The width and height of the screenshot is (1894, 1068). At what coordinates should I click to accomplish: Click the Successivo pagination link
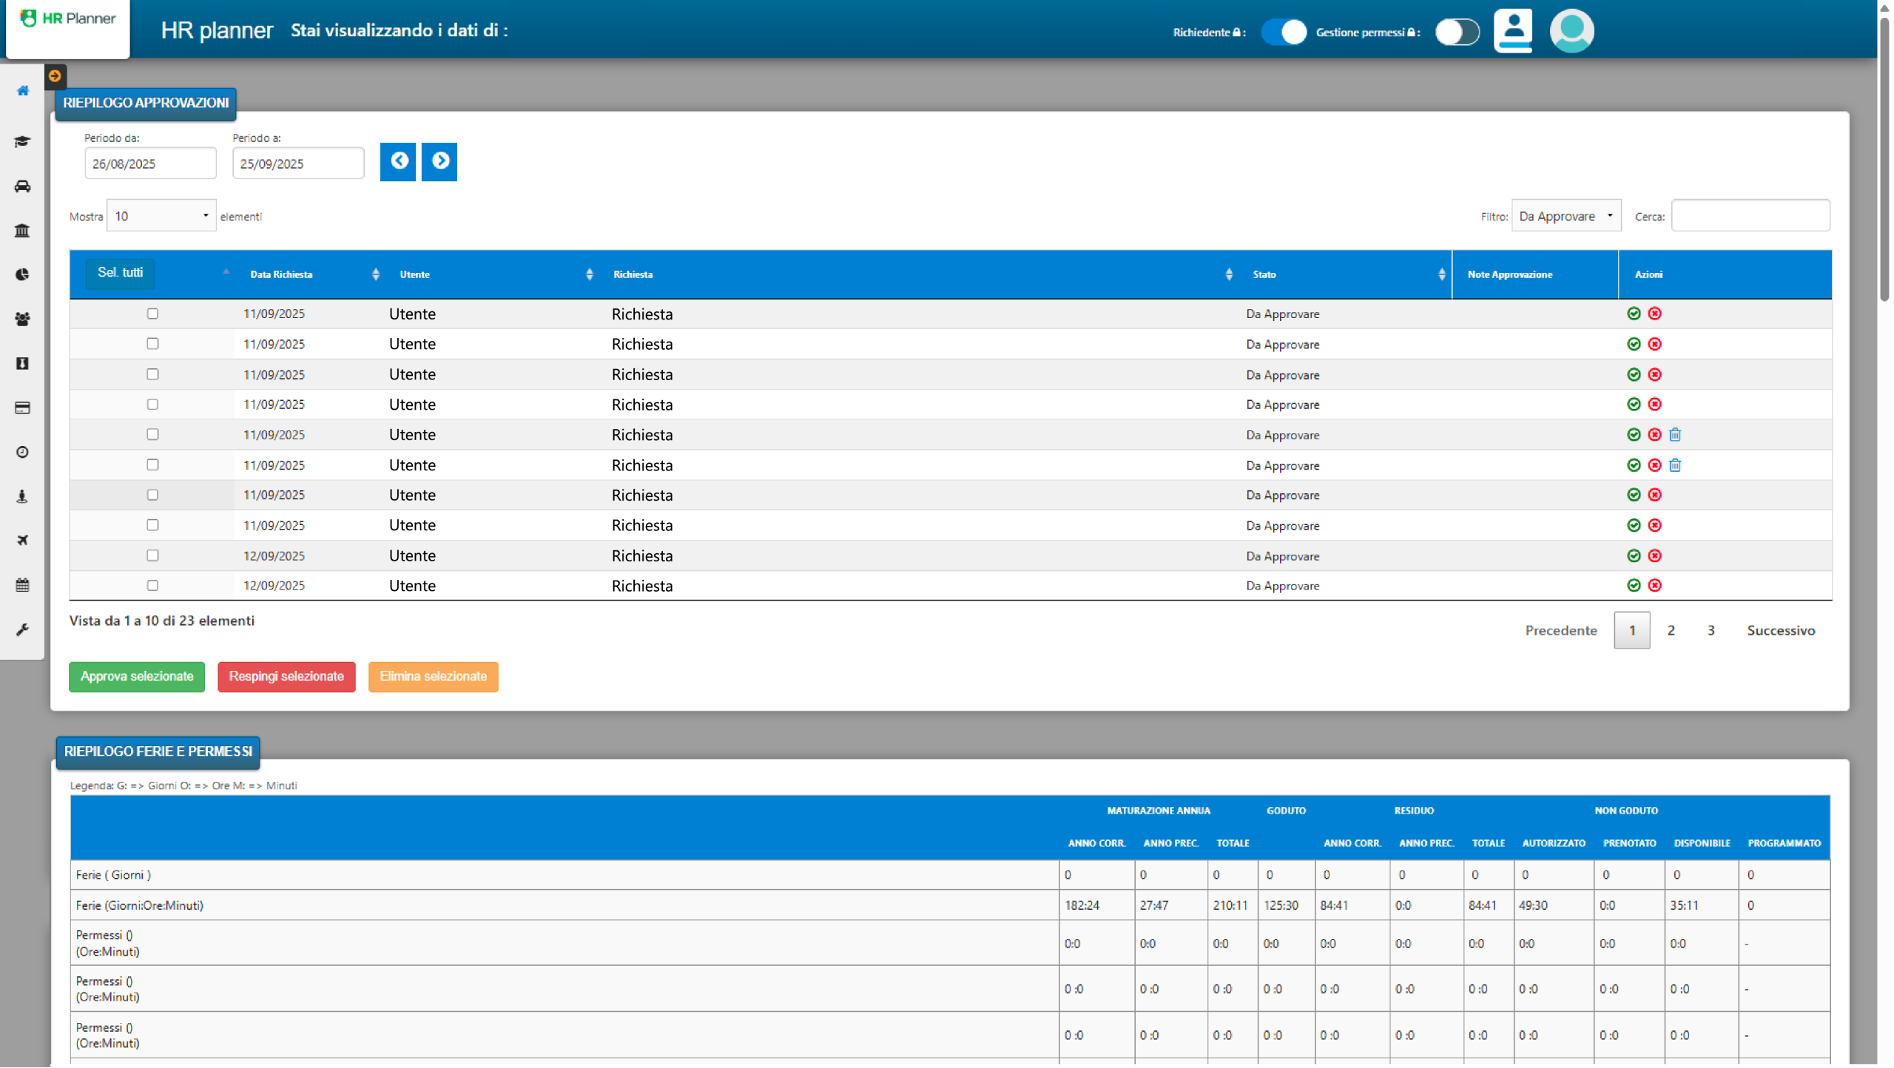point(1781,630)
